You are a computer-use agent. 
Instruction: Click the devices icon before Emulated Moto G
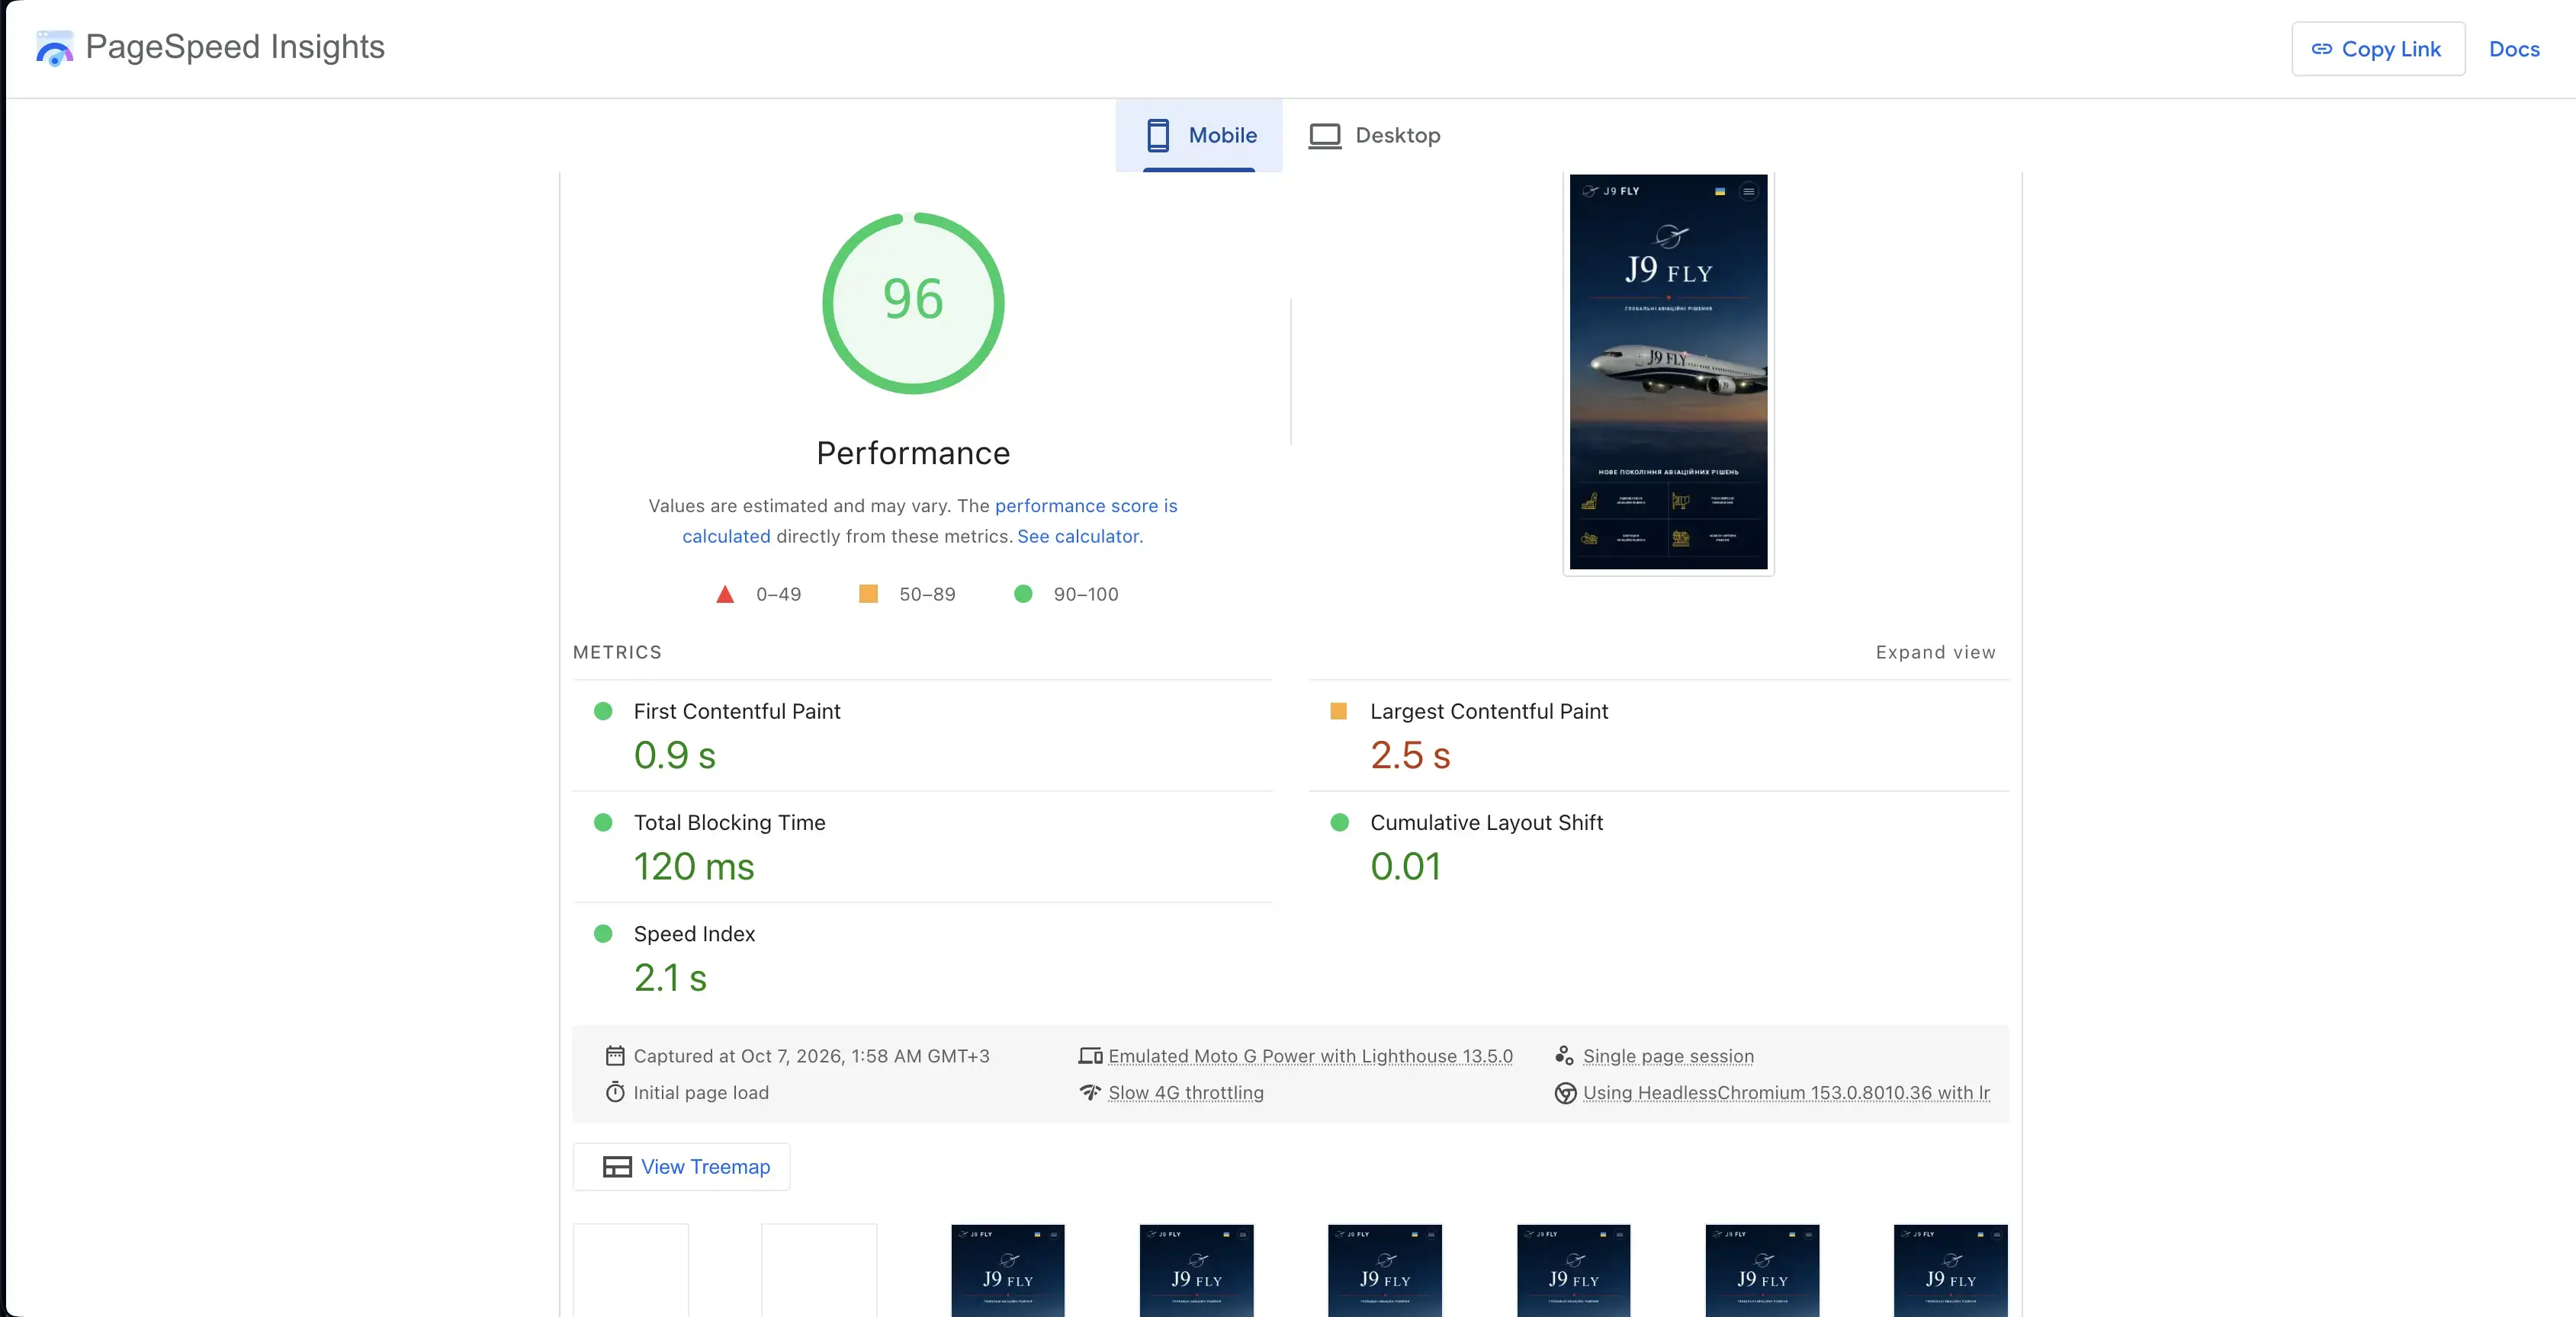click(1090, 1056)
